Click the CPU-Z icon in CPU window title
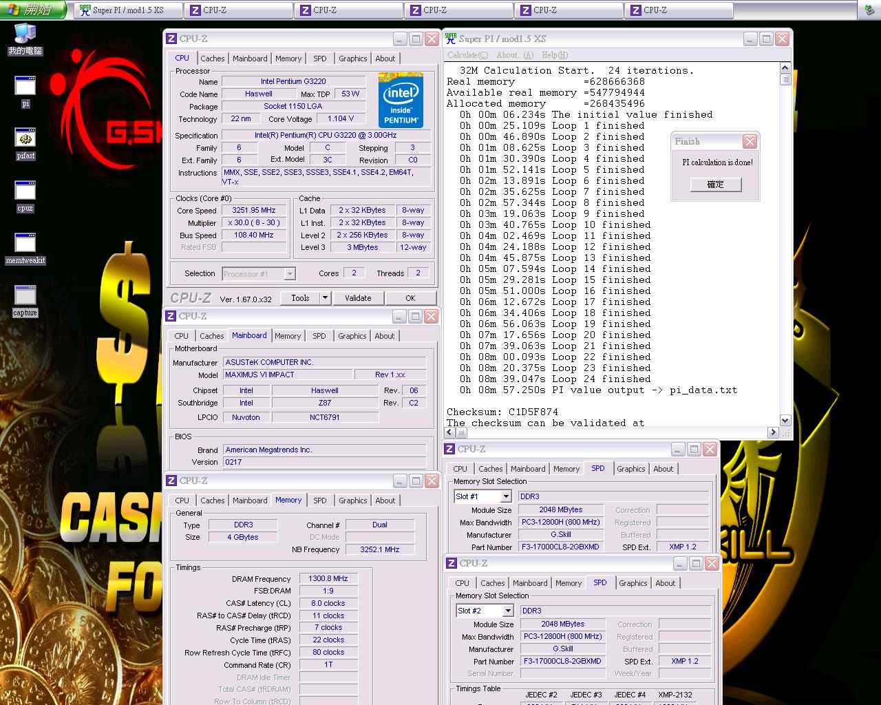This screenshot has height=705, width=881. pyautogui.click(x=171, y=39)
